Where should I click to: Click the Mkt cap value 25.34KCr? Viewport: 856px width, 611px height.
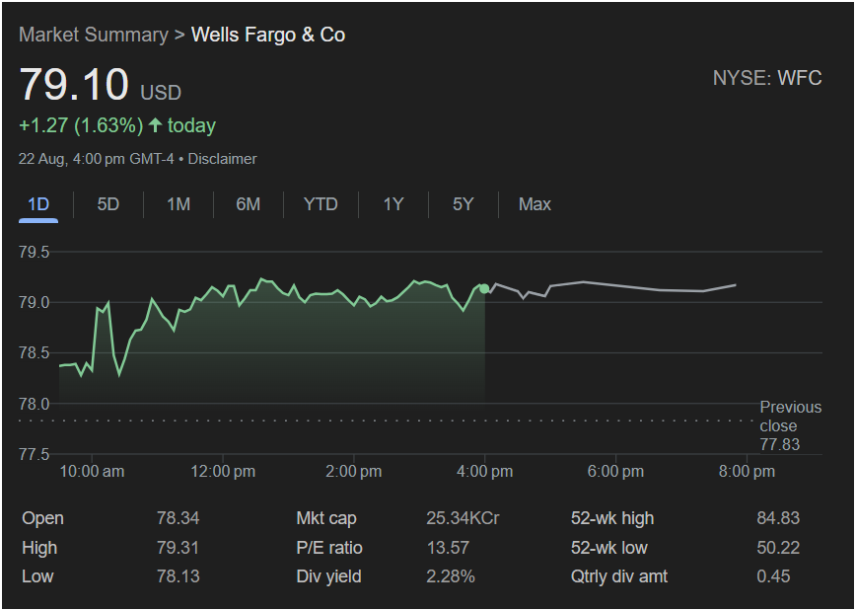463,518
